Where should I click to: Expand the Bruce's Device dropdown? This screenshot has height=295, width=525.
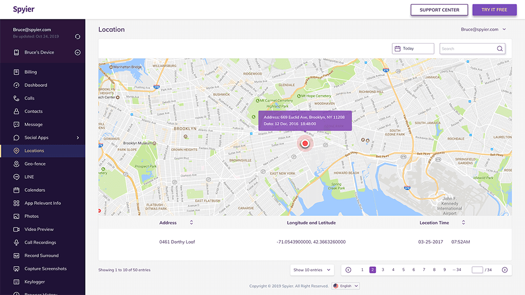[78, 52]
